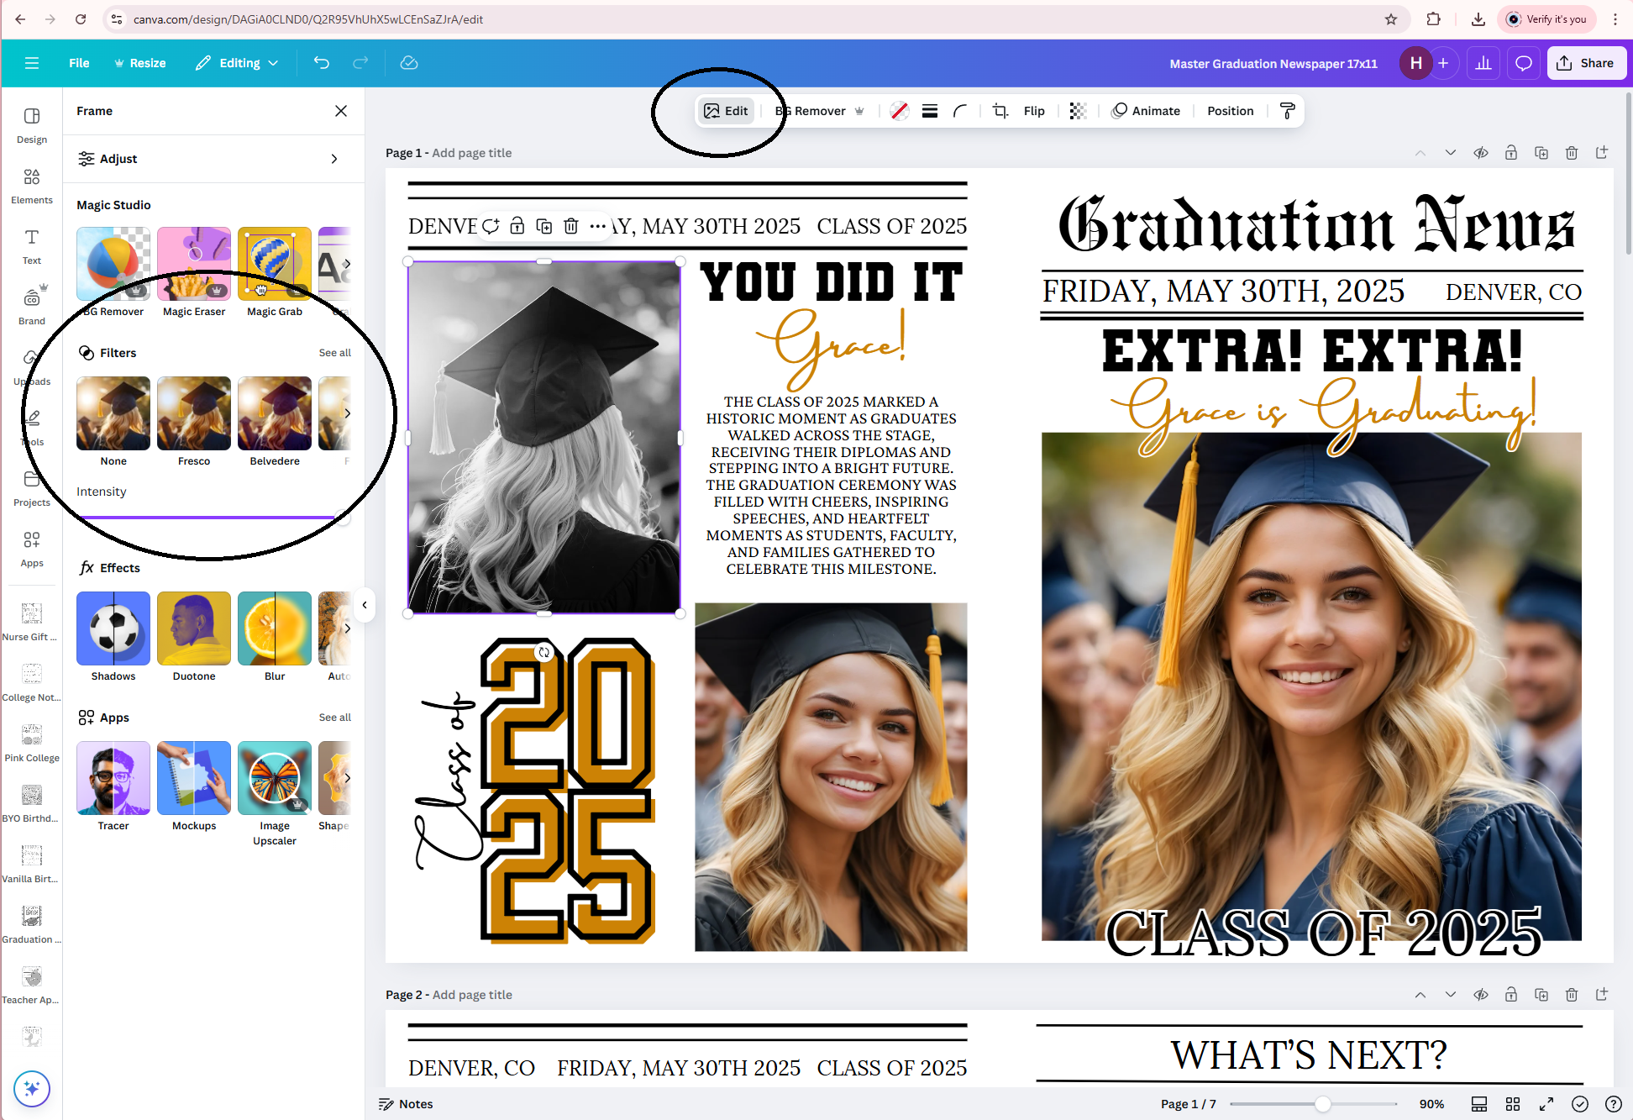
Task: Delete the selected frame via trash icon
Action: tap(571, 226)
